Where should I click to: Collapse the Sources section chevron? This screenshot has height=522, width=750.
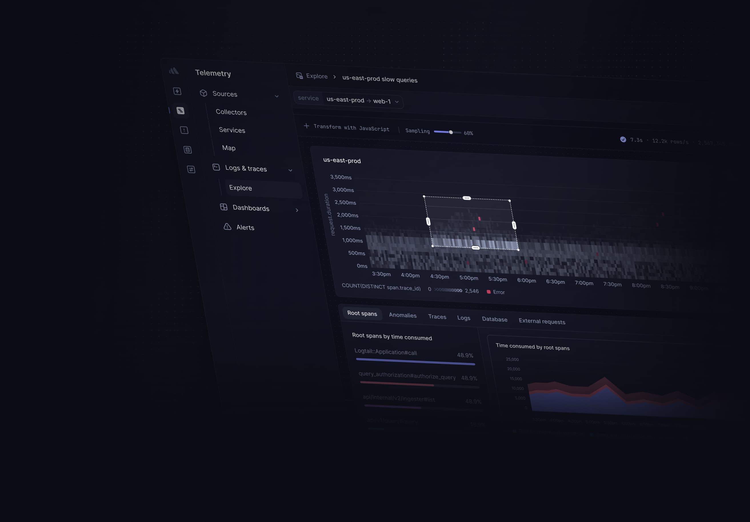click(277, 96)
